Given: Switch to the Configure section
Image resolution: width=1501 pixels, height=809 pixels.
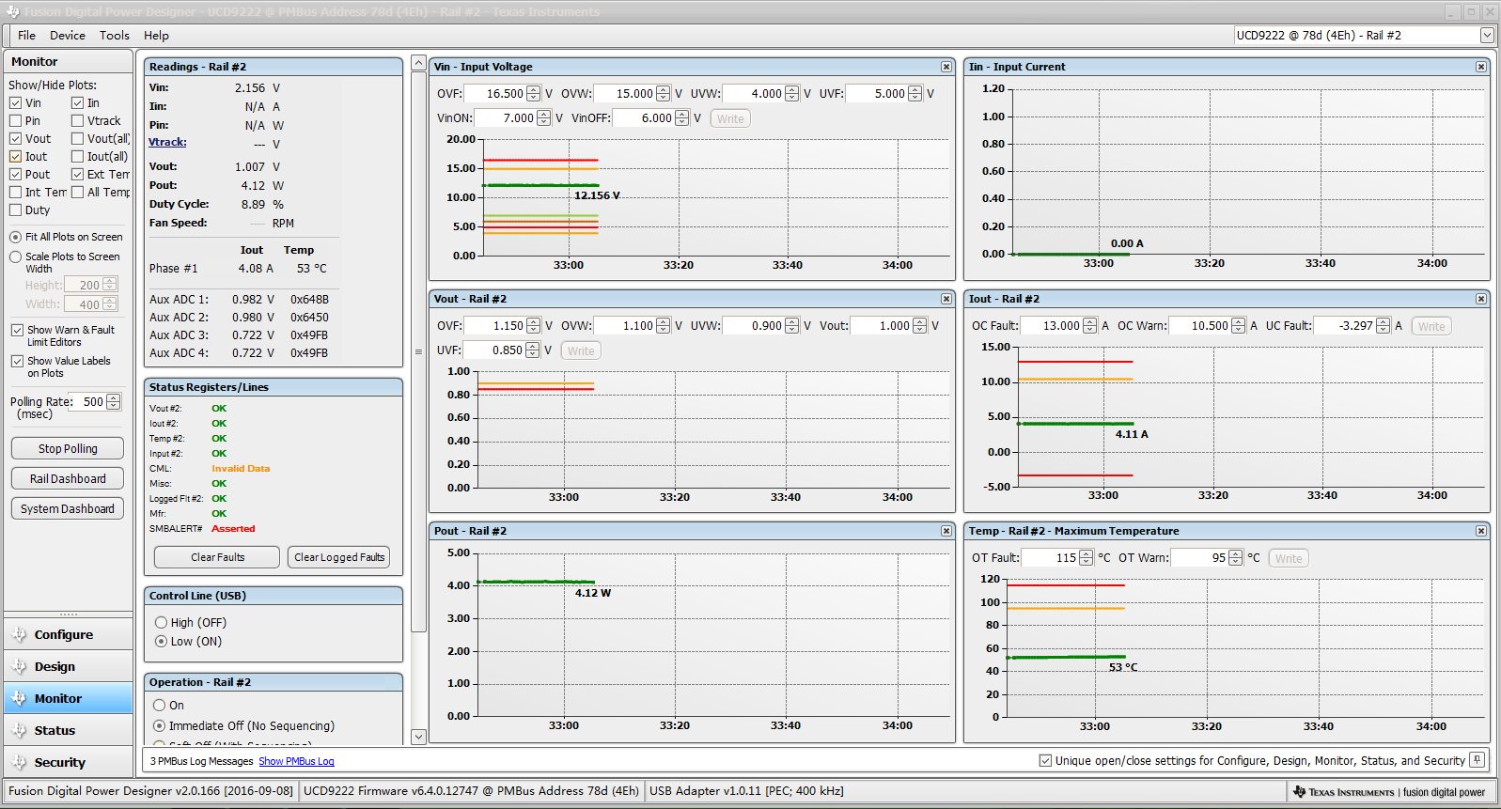Looking at the screenshot, I should click(68, 635).
